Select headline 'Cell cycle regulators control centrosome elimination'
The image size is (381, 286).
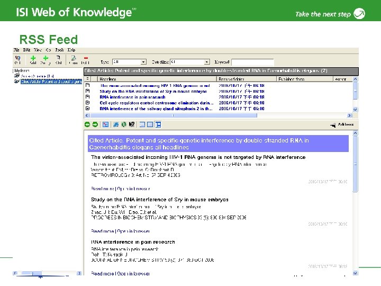157,103
